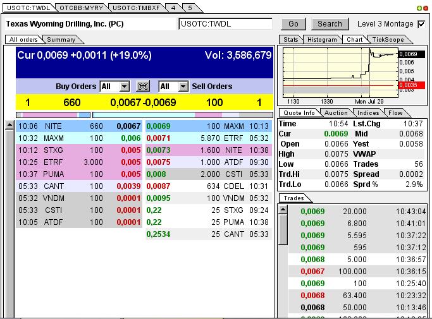Image resolution: width=432 pixels, height=319 pixels.
Task: Click the green dot in the top-right corner
Action: (419, 8)
